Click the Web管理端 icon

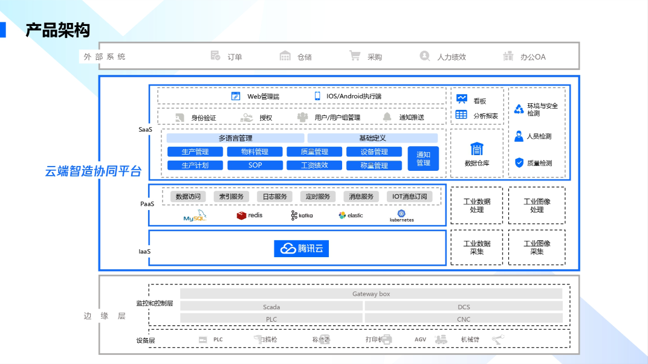[236, 97]
